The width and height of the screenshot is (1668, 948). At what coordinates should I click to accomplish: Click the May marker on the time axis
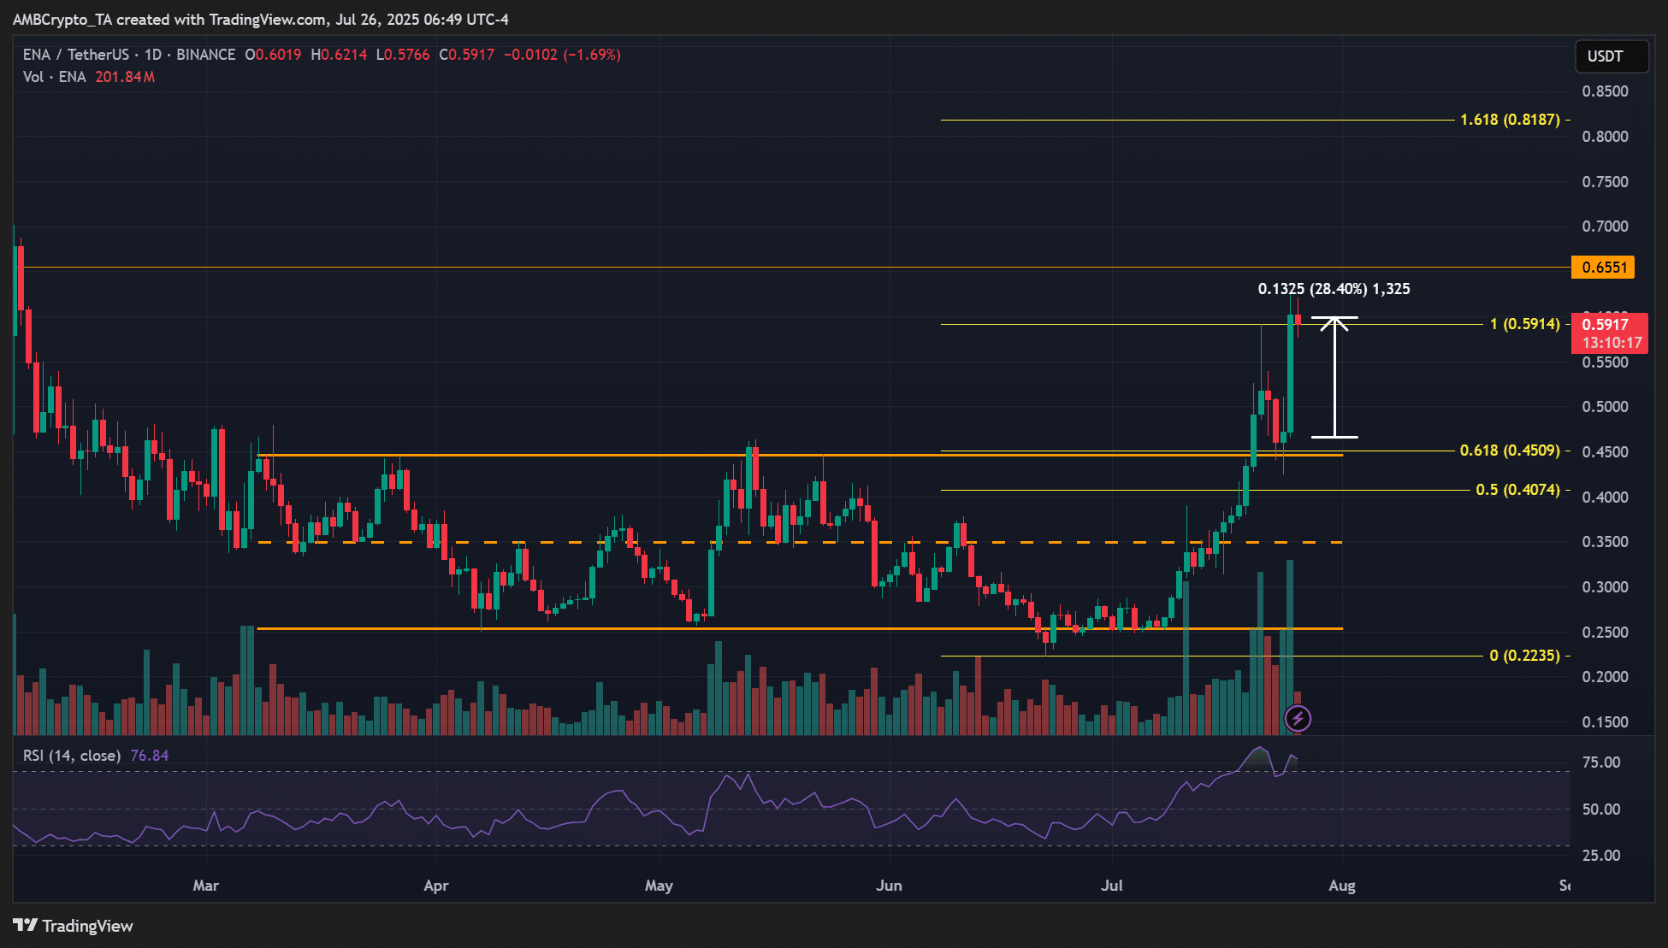coord(659,886)
